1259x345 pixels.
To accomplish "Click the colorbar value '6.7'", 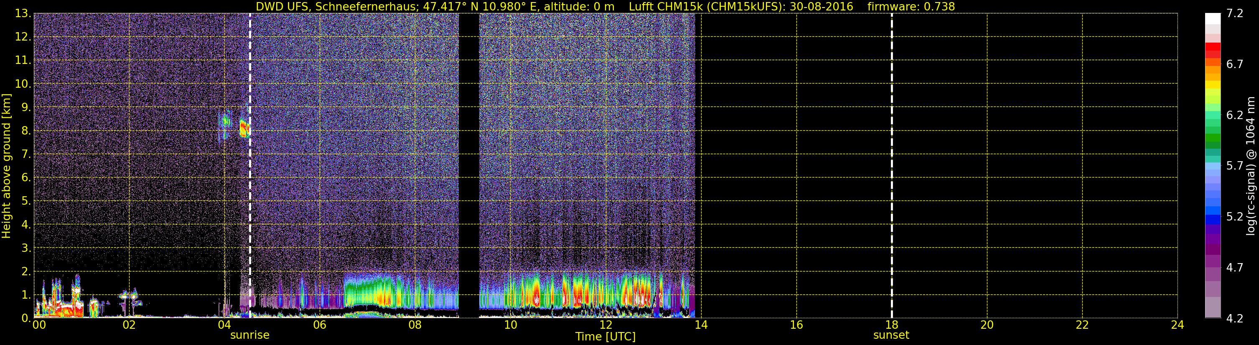I will click(x=1235, y=64).
